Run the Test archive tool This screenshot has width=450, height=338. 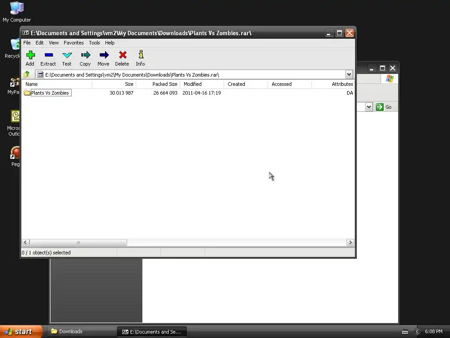point(67,55)
